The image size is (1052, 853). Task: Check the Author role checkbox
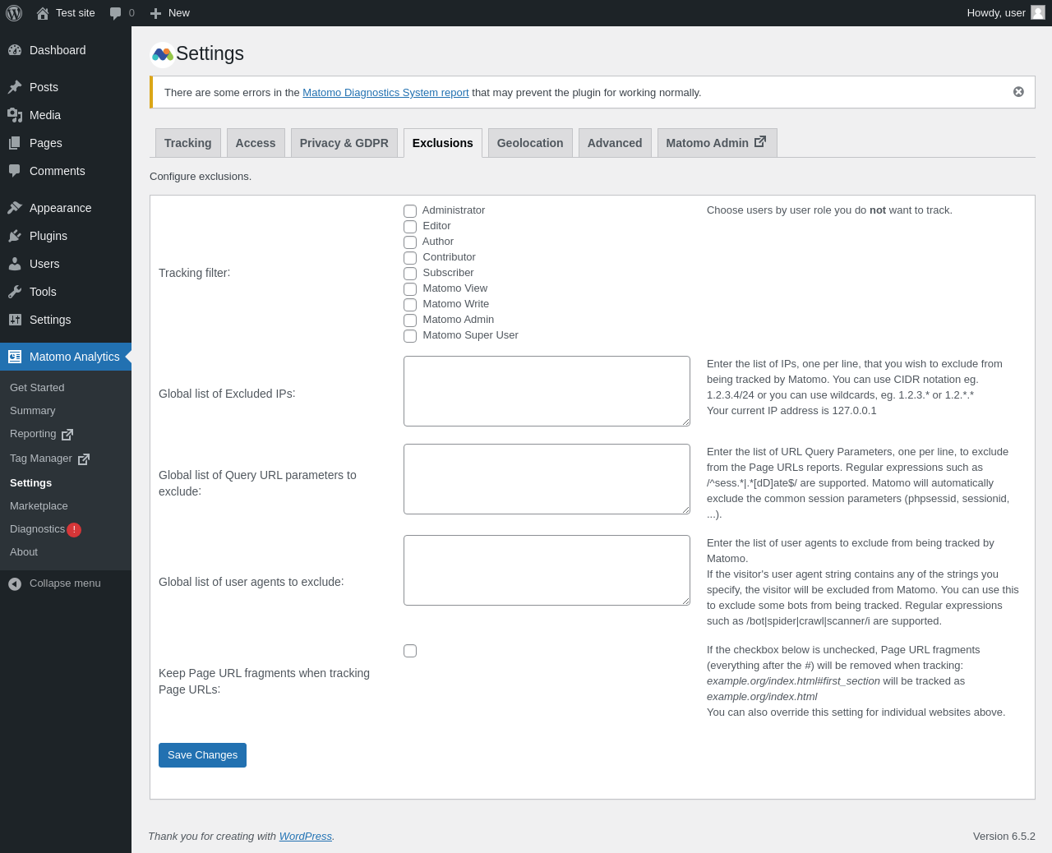(x=410, y=242)
